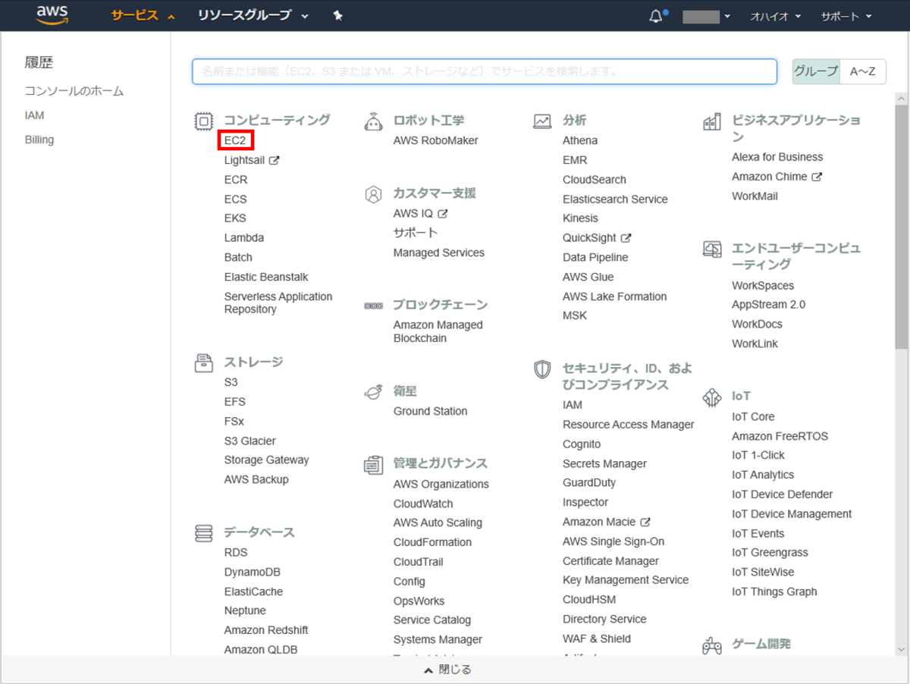Open Elastic Beanstalk service
Screen dimensions: 910x684
(x=266, y=277)
